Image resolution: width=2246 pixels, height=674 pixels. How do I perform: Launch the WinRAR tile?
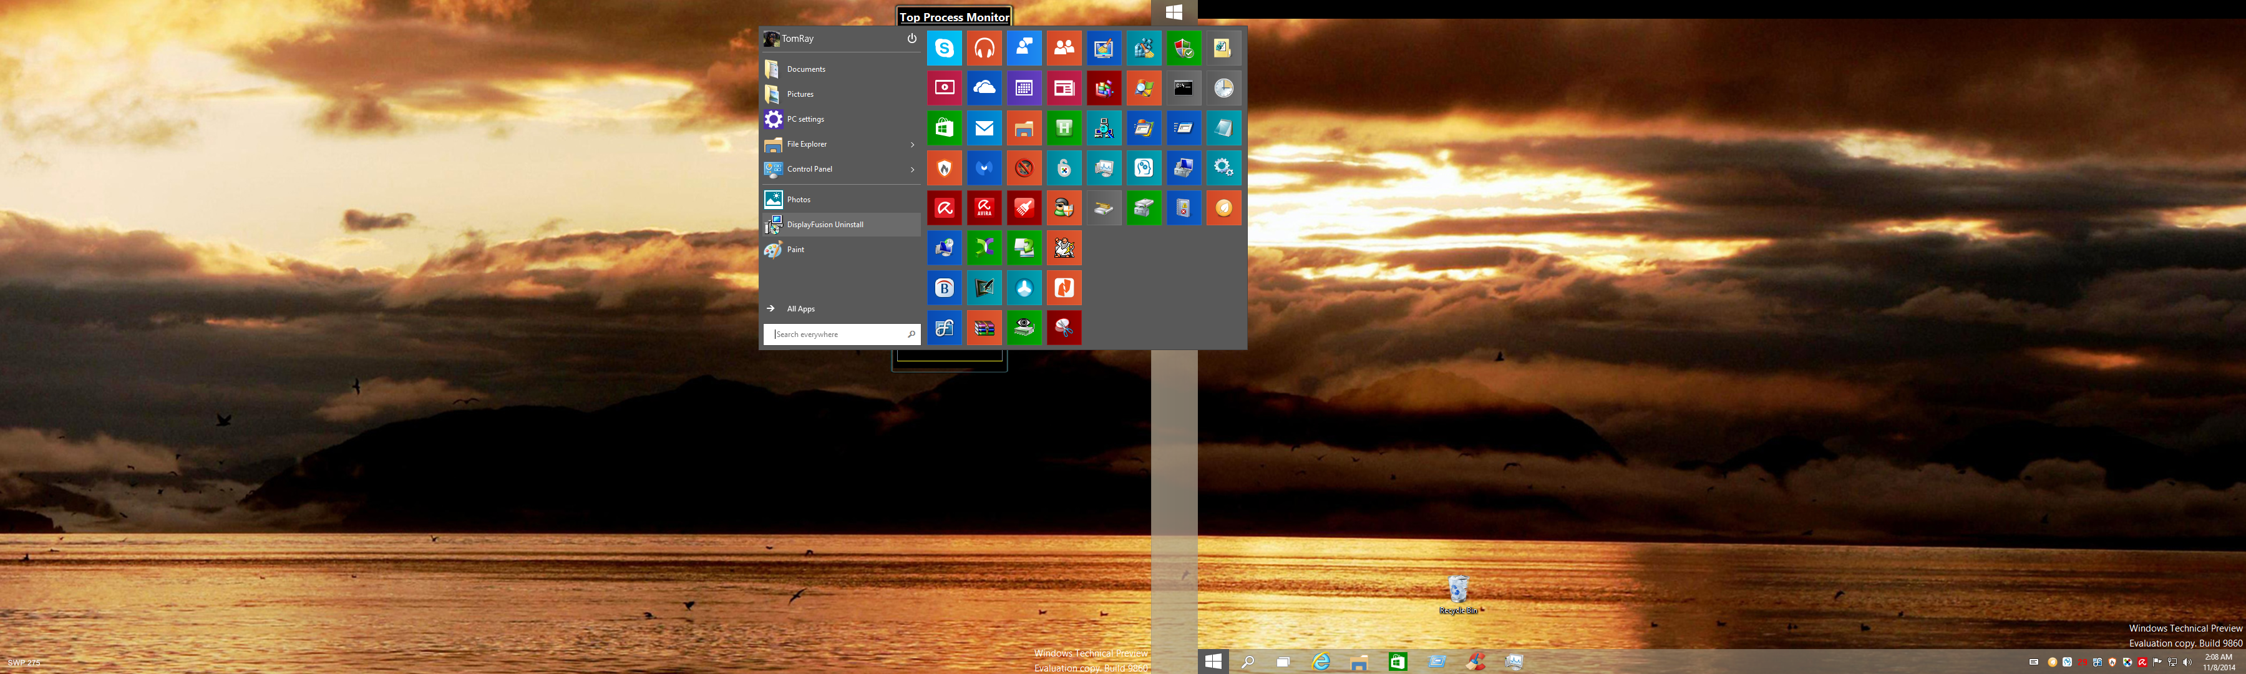(x=984, y=328)
